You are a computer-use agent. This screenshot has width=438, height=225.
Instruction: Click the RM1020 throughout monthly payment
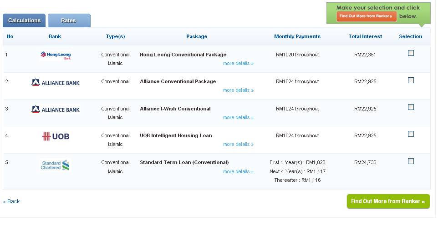[x=297, y=55]
